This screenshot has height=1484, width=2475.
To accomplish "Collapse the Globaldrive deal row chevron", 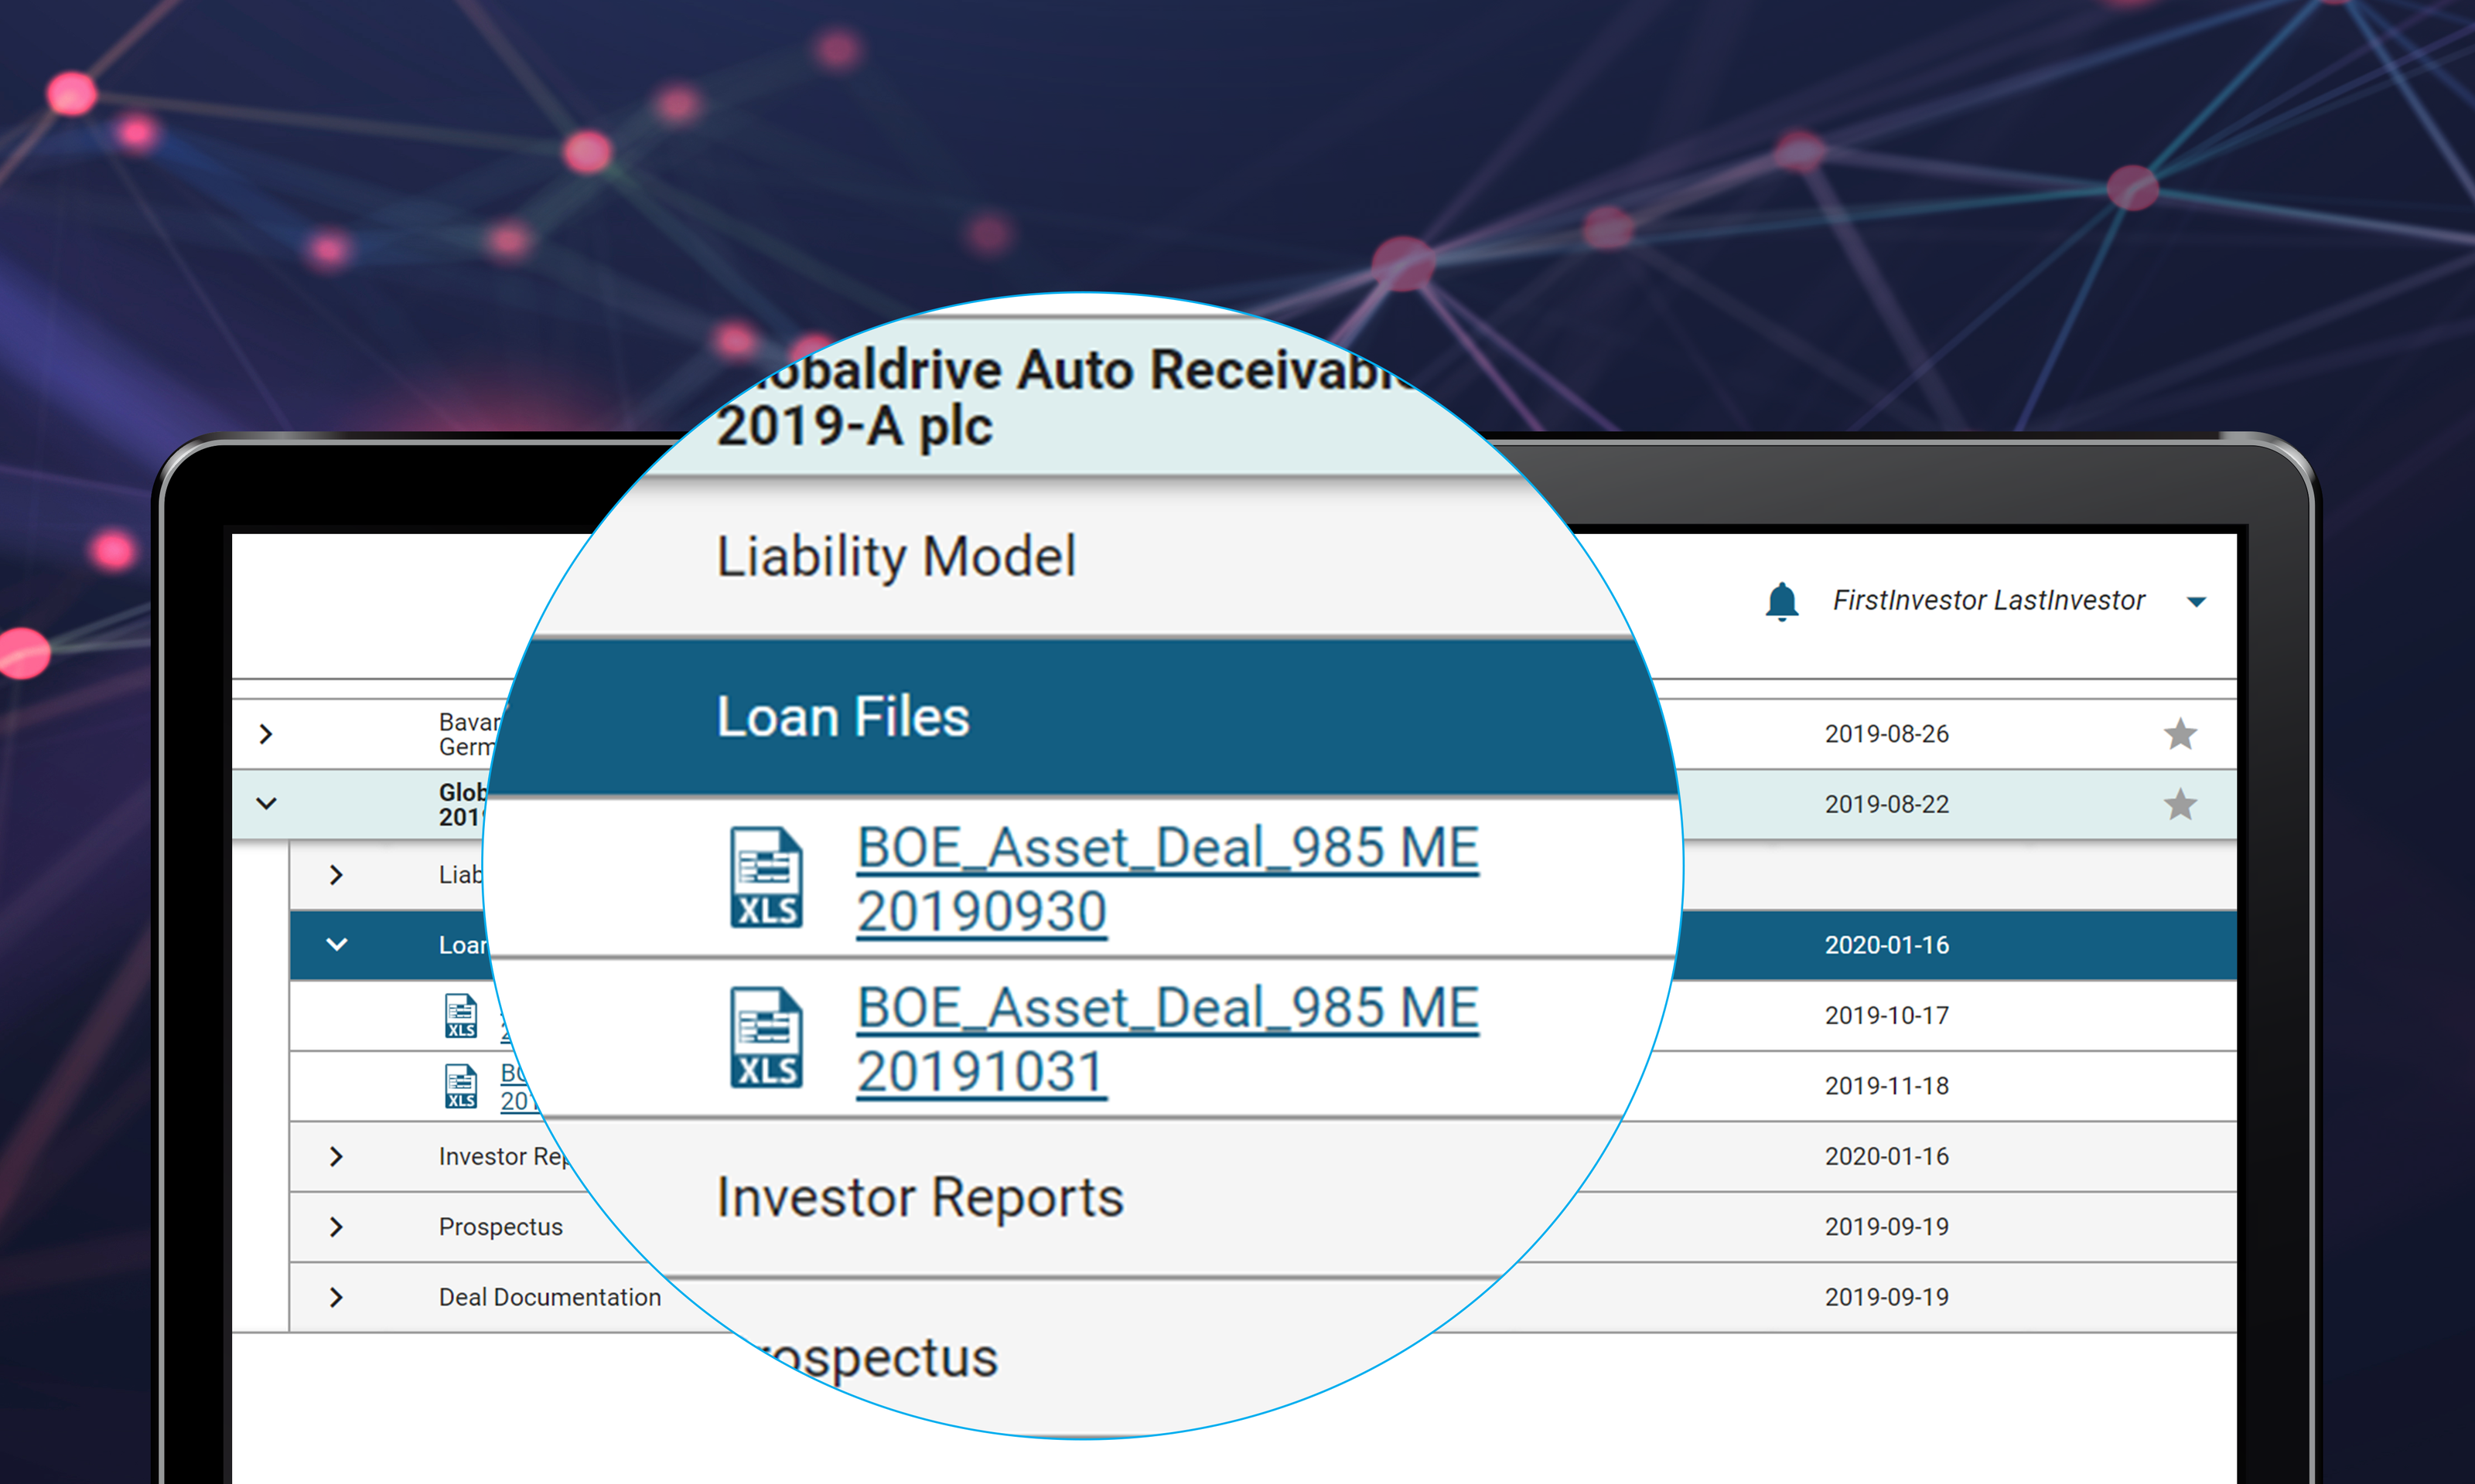I will tap(265, 804).
